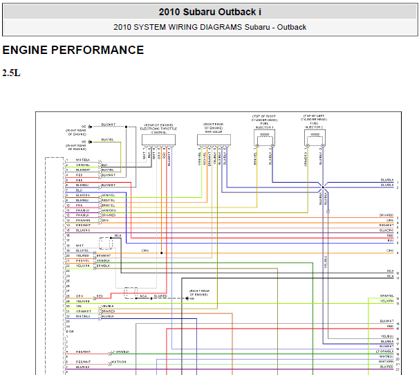Click the BLU/BLK splice junction dot
Viewport: 419px width, 375px height.
tap(323, 187)
